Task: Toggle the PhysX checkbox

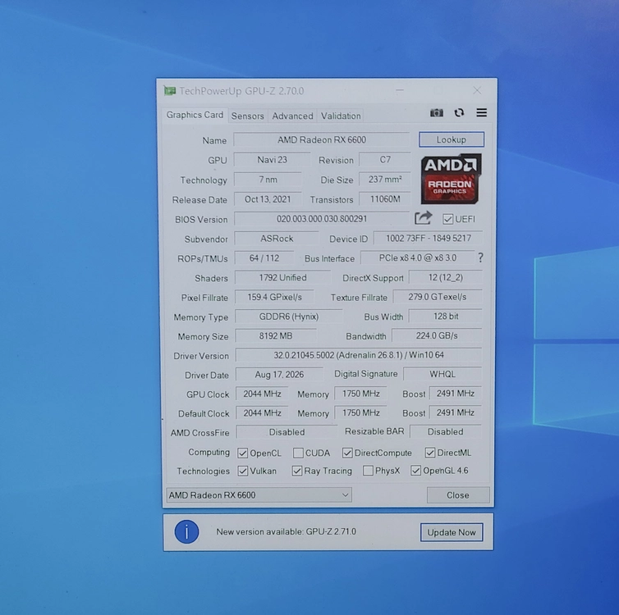Action: coord(368,471)
